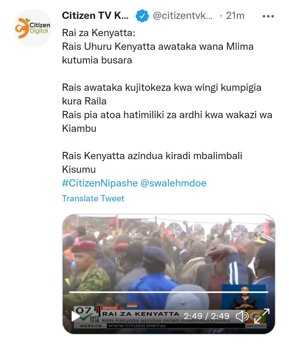Open the @citizentvk... handle
Viewport: 289px width, 344px height.
(183, 16)
